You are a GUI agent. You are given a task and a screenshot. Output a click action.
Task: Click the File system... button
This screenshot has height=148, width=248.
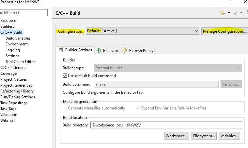coord(204,136)
